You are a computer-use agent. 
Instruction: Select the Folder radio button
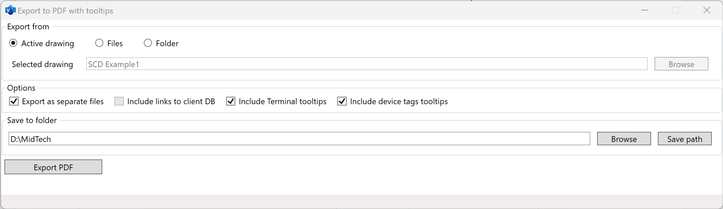[x=148, y=43]
